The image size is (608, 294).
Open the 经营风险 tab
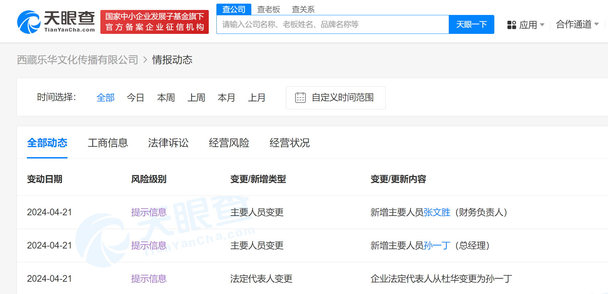tap(229, 143)
